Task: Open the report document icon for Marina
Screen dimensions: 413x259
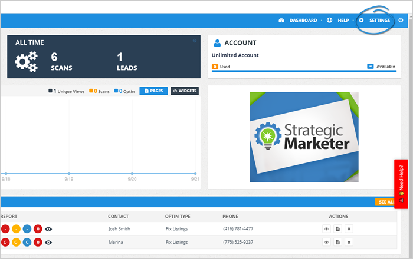Action: (337, 242)
